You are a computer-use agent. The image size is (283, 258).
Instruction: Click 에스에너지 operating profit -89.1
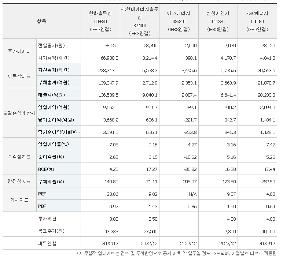(x=191, y=108)
